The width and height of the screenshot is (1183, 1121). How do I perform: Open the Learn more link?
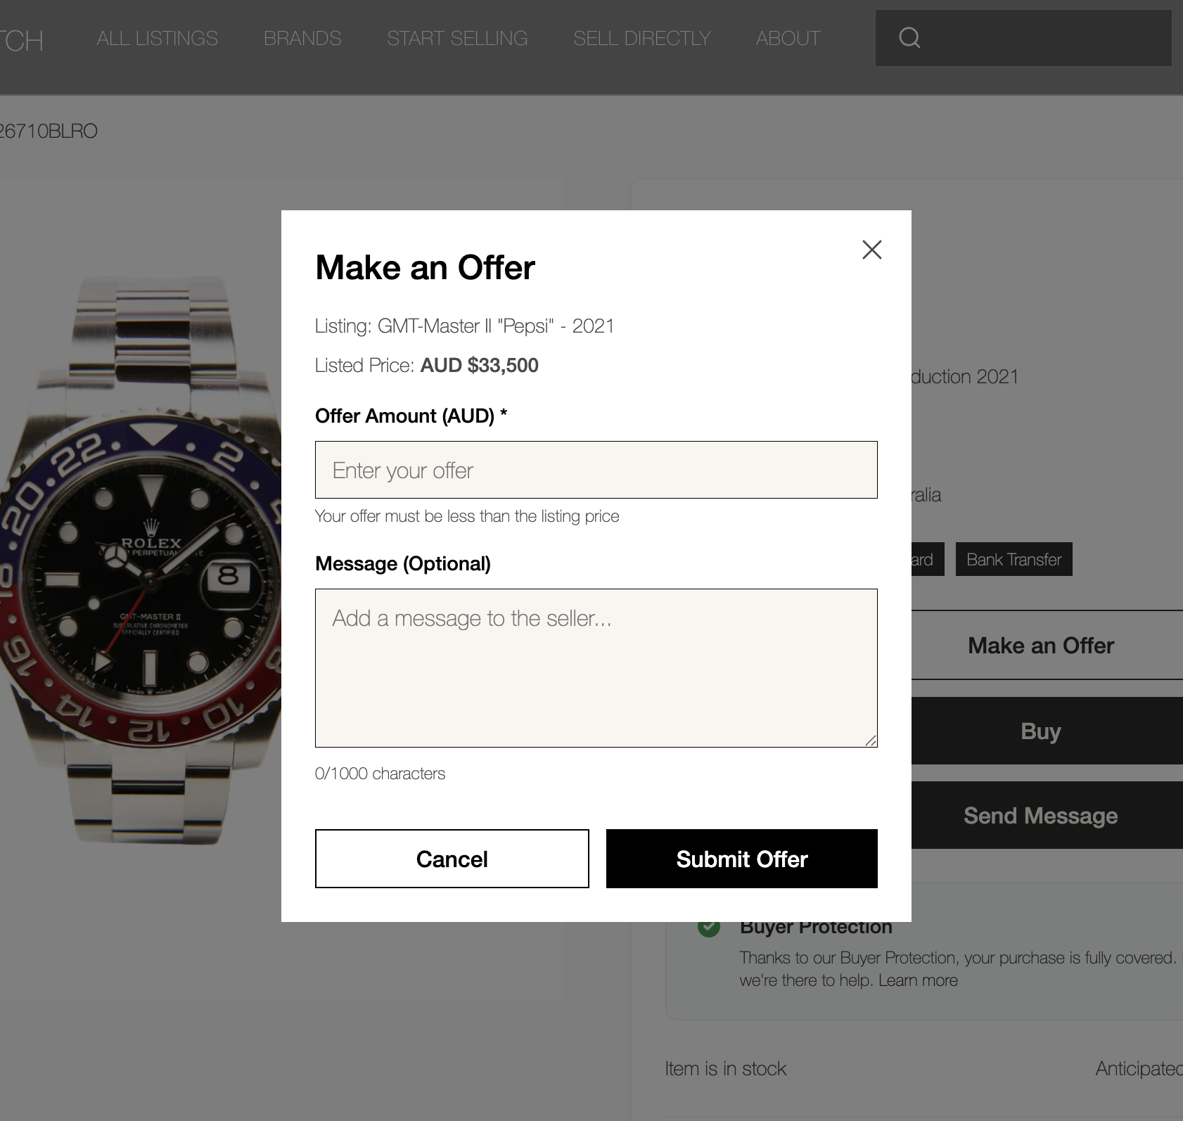pyautogui.click(x=917, y=980)
